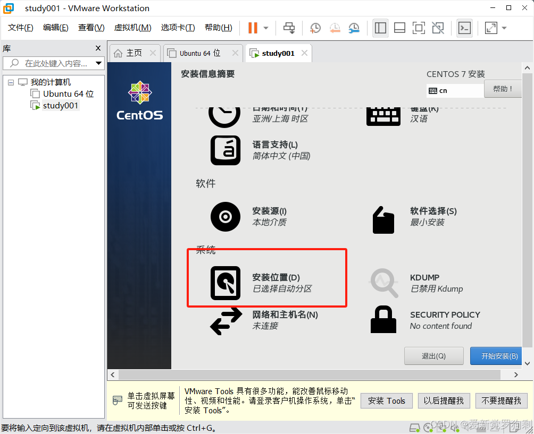Select Ubuntu 64 位 in library tree
This screenshot has width=534, height=434.
click(x=68, y=94)
